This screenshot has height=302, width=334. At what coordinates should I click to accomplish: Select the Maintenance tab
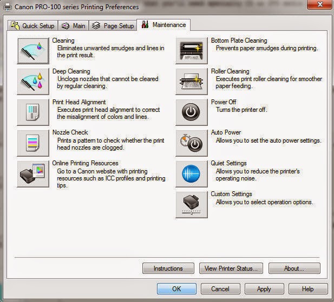tap(163, 25)
